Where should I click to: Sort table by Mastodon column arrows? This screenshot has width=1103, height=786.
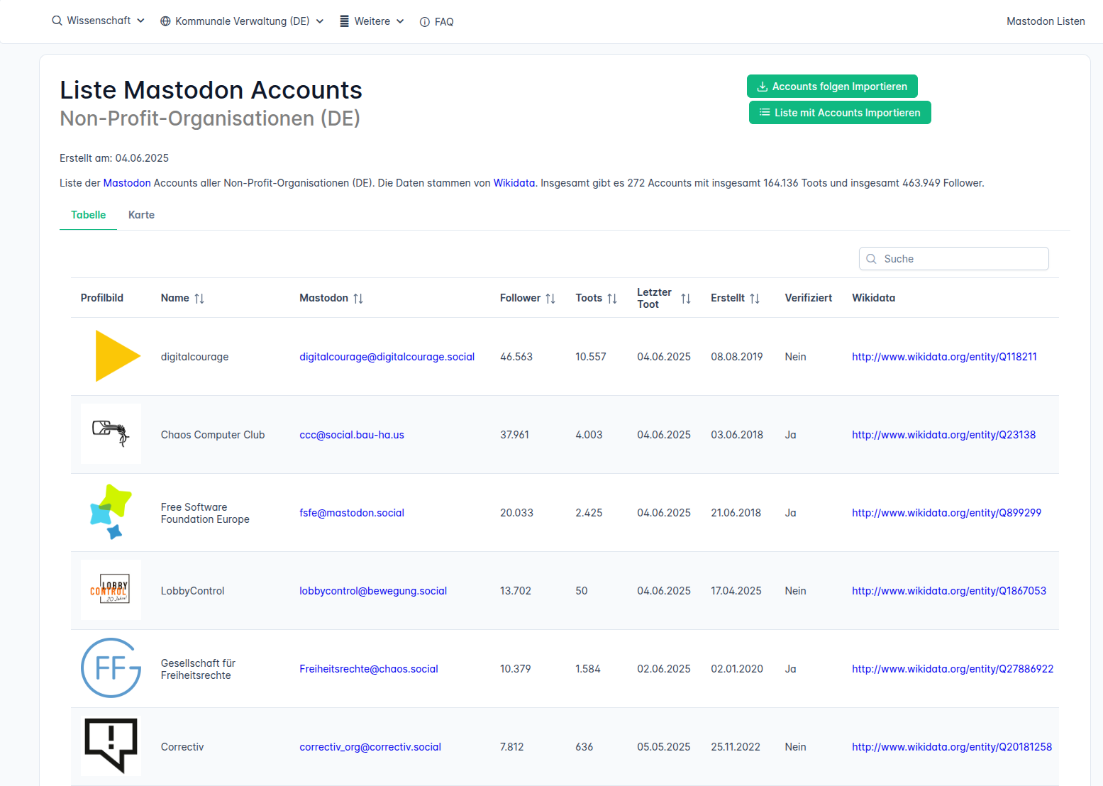point(358,299)
